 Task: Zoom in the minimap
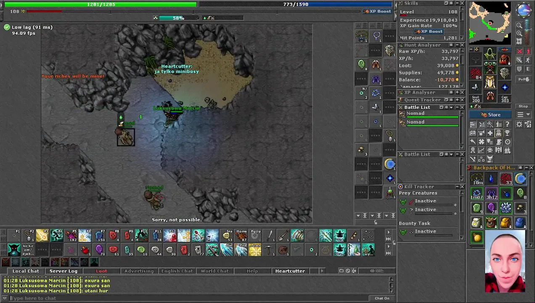[519, 34]
